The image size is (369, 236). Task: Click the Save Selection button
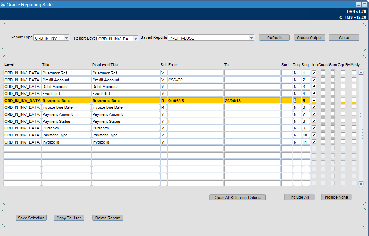31,218
